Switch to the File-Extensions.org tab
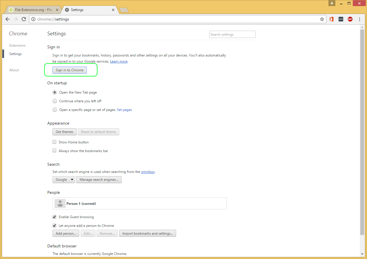367x259 pixels. pyautogui.click(x=32, y=10)
